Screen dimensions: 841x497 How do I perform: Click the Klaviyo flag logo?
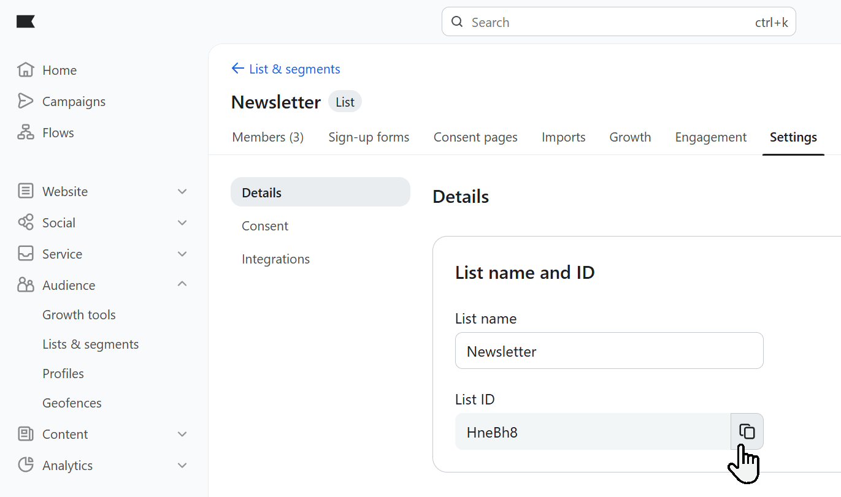pyautogui.click(x=26, y=22)
